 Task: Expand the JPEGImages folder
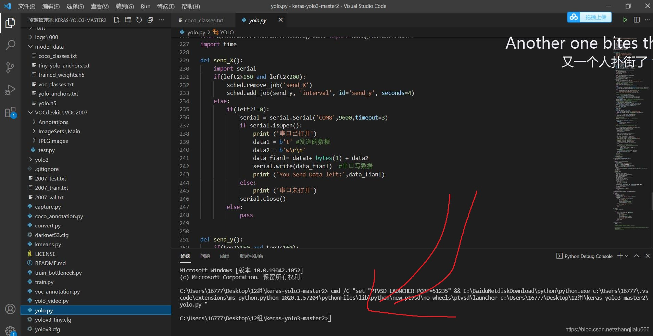click(x=96, y=141)
